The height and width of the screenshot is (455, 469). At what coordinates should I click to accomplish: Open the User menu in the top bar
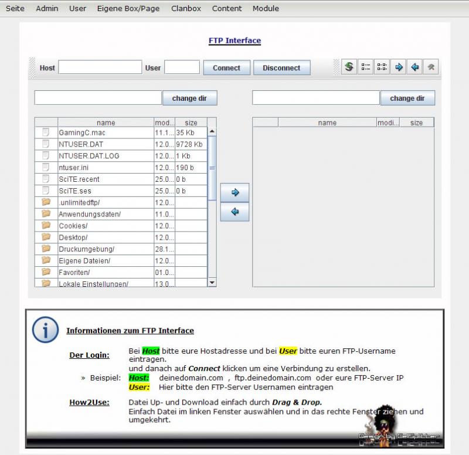tap(78, 8)
